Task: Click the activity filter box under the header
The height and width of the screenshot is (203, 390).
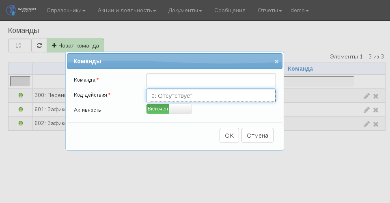Action: pyautogui.click(x=20, y=81)
